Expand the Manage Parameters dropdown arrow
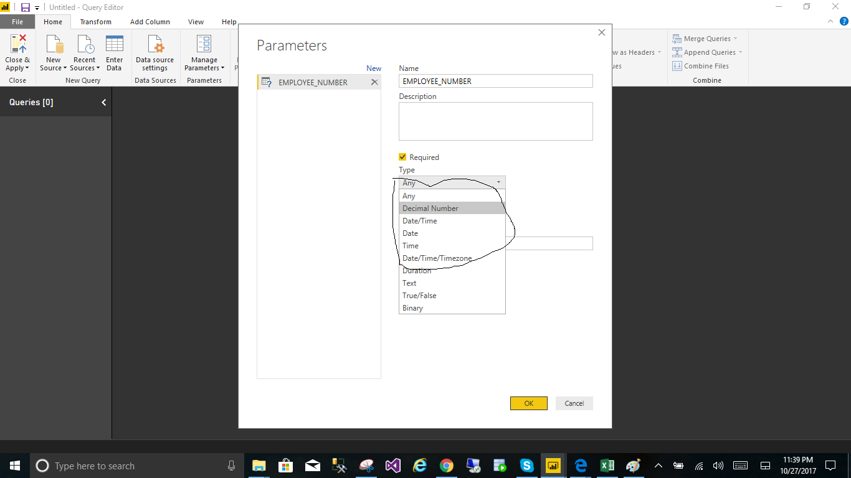The height and width of the screenshot is (478, 851). pos(222,68)
